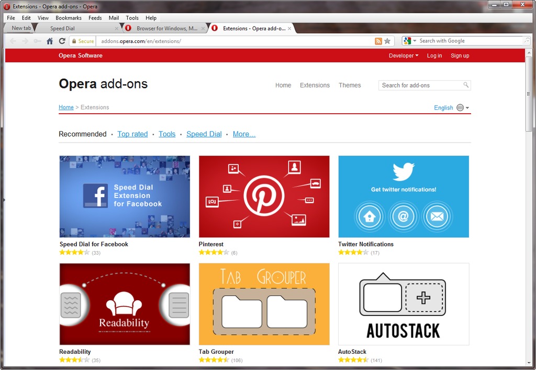Open the View menu
Screen dimensions: 536x370
click(43, 18)
